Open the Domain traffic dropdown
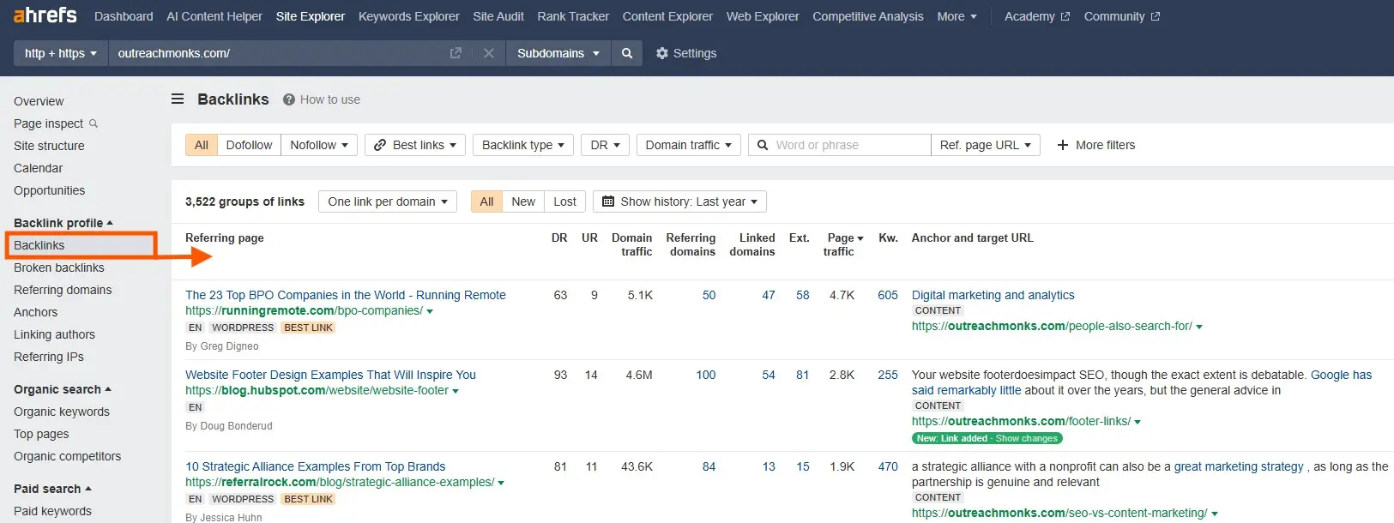This screenshot has height=523, width=1394. [688, 145]
